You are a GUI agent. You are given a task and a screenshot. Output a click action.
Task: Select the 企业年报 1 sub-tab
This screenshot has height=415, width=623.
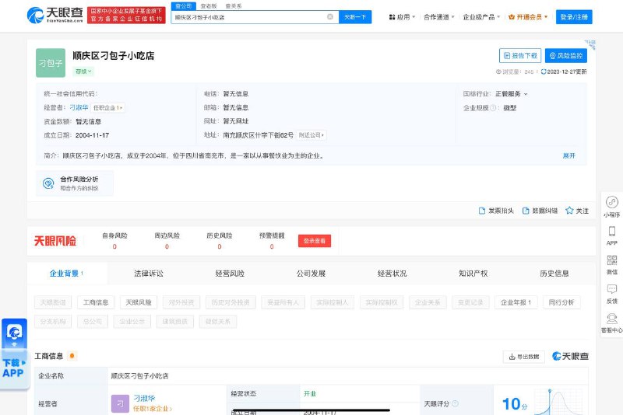click(516, 302)
